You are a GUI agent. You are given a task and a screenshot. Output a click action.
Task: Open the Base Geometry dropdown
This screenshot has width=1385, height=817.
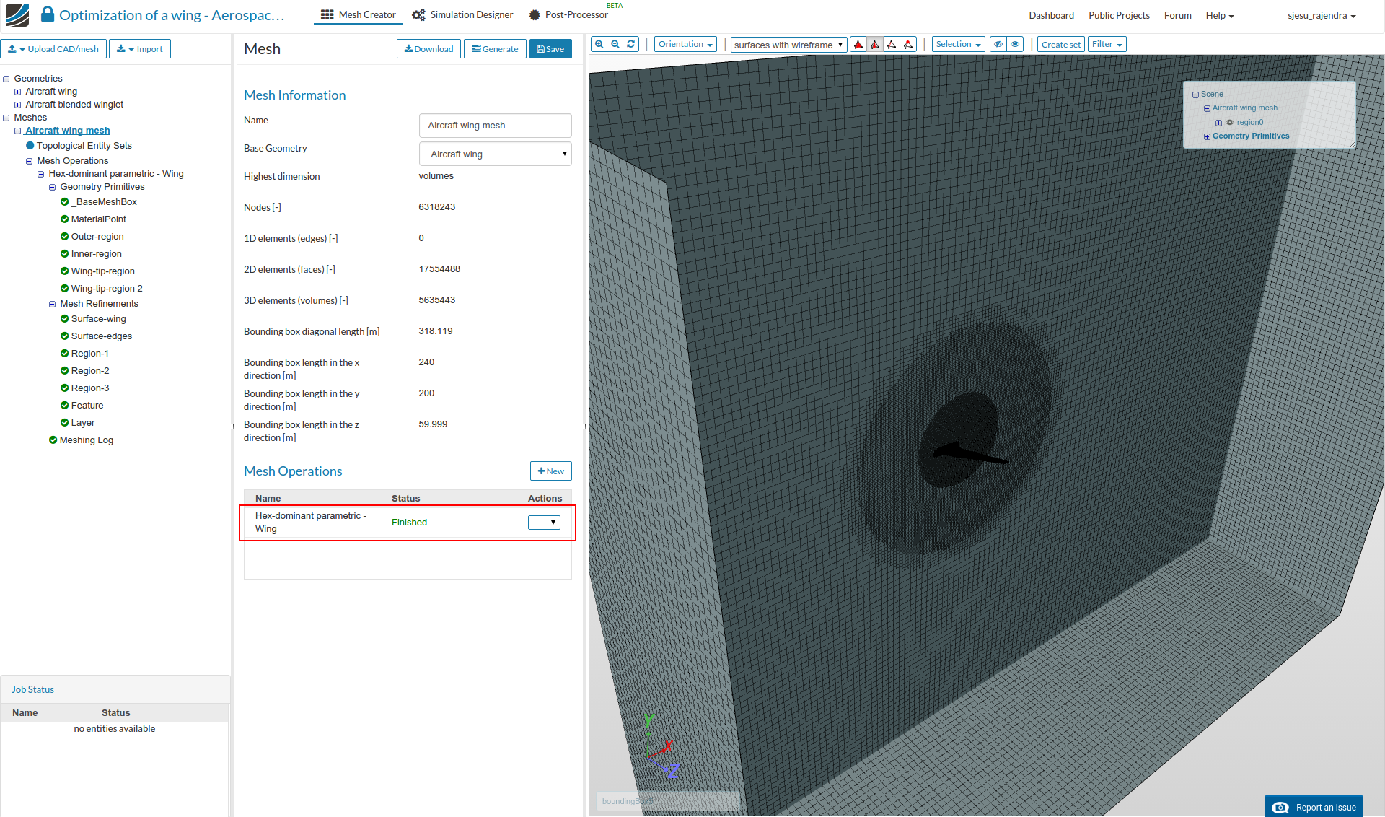tap(495, 154)
